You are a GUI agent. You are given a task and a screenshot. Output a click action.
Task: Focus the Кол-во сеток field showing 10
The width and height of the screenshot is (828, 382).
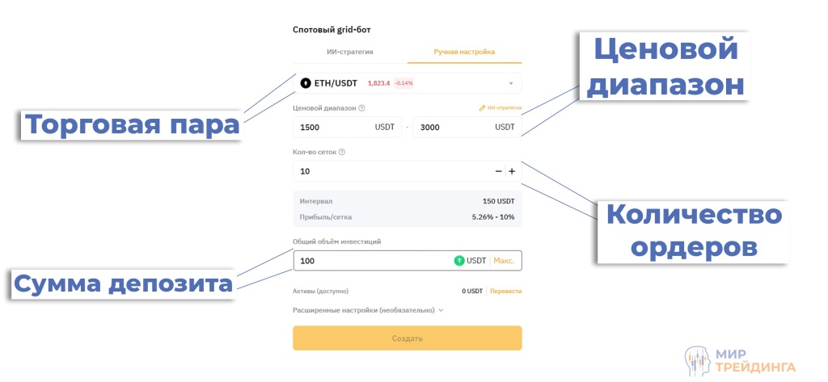click(x=388, y=171)
